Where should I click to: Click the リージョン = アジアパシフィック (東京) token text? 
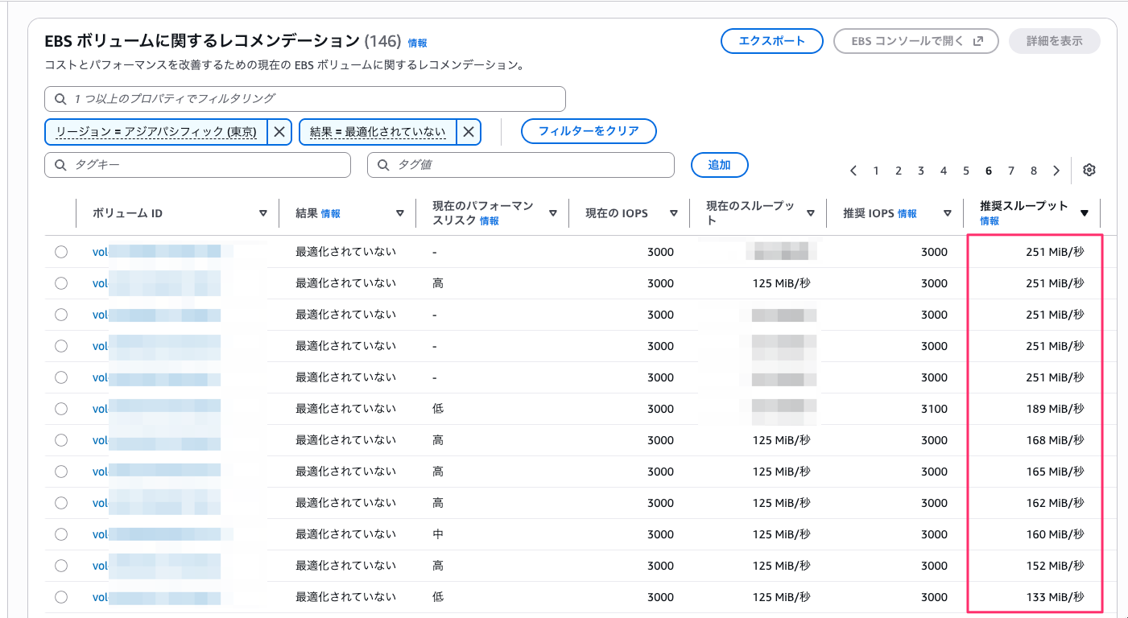pos(156,132)
